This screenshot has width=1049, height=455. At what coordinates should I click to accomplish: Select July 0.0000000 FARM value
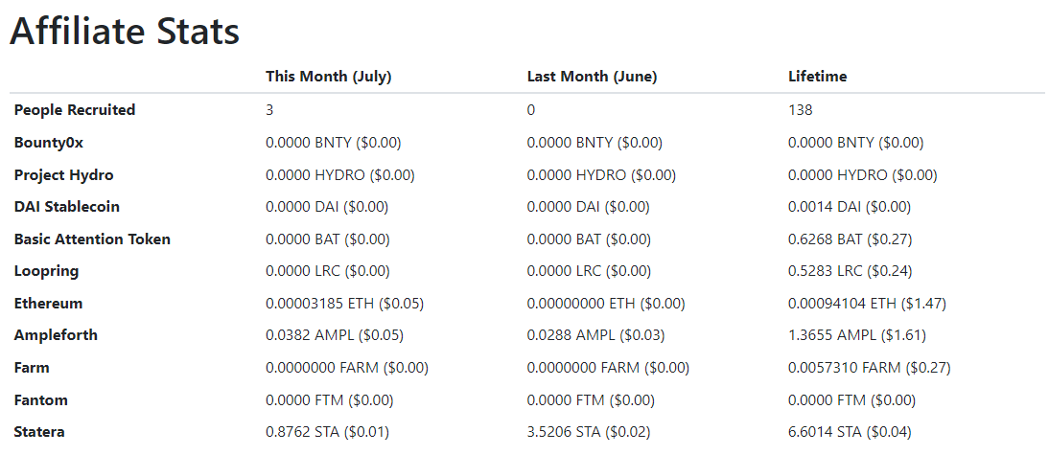click(x=347, y=368)
